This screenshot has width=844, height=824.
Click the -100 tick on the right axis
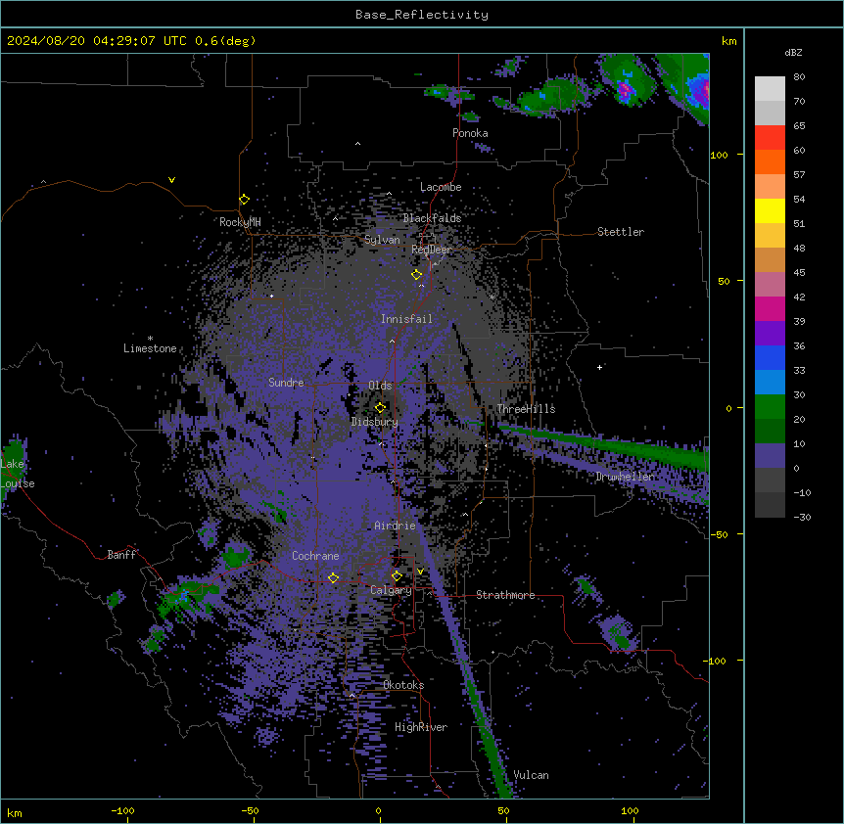pyautogui.click(x=716, y=661)
